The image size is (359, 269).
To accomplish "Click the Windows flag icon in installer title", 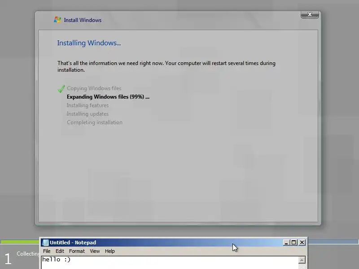I will 57,20.
